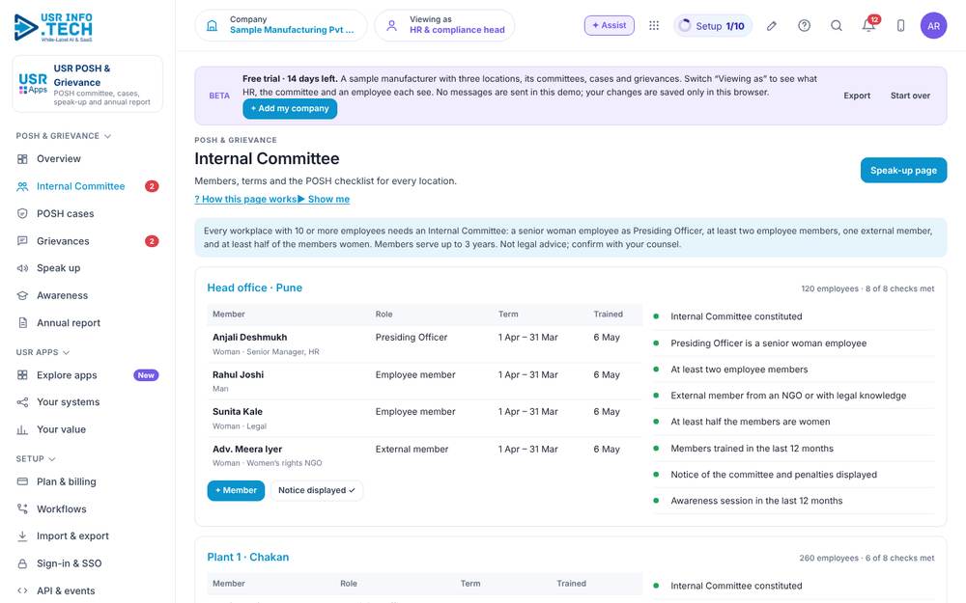The height and width of the screenshot is (603, 966).
Task: Open the How this page works link
Action: (x=245, y=200)
